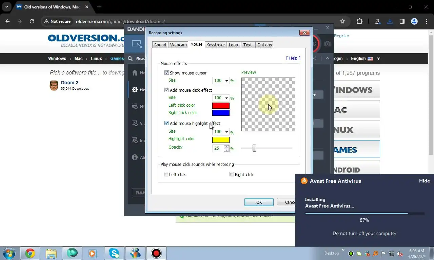Pick yellow Highlight color swatch
This screenshot has width=434, height=260.
(221, 139)
